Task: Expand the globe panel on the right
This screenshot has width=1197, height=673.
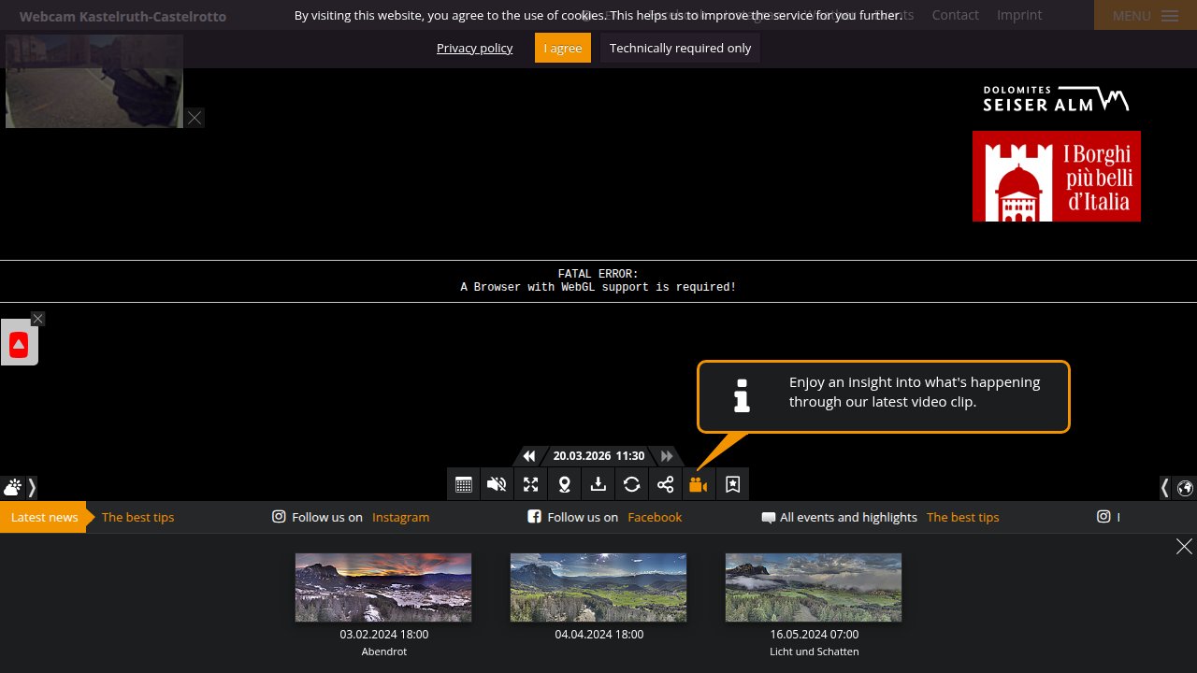Action: (x=1178, y=487)
